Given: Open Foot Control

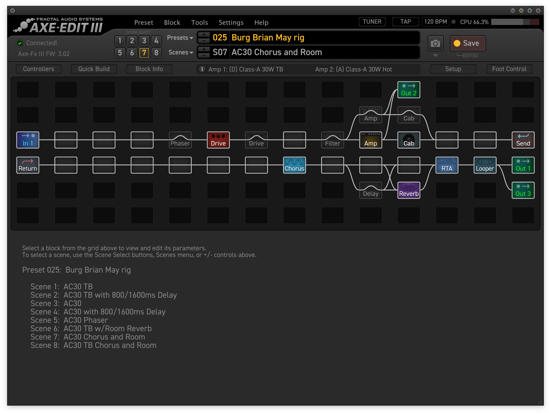Looking at the screenshot, I should tap(509, 69).
